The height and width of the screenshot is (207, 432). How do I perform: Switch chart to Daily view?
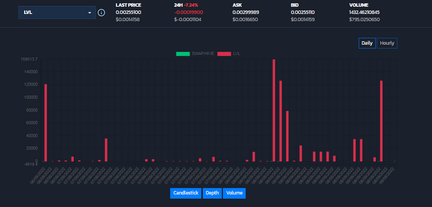click(367, 43)
